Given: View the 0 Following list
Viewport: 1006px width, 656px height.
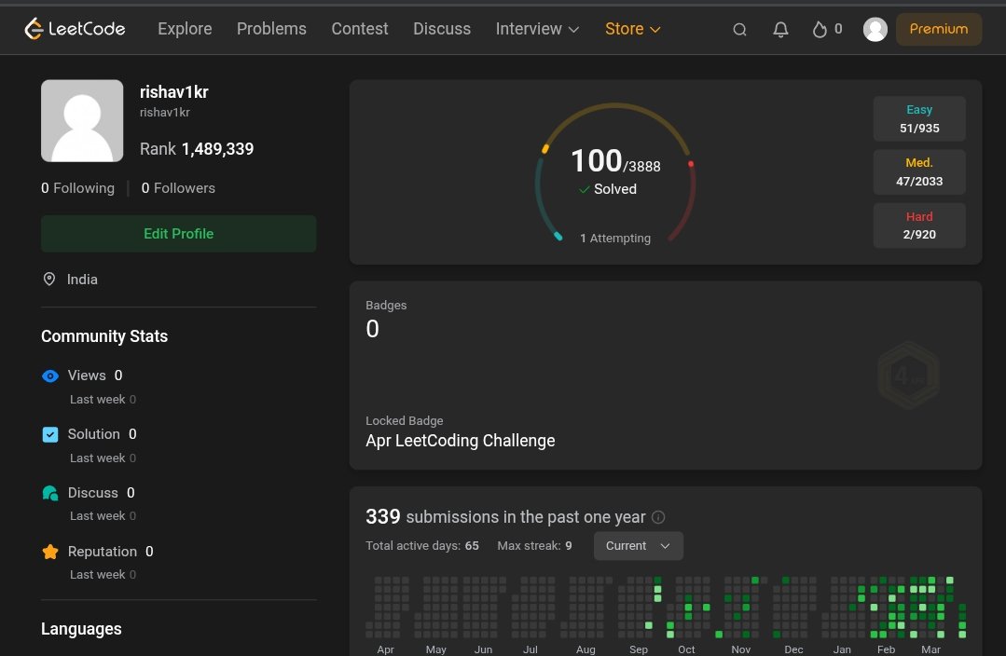Looking at the screenshot, I should tap(77, 188).
